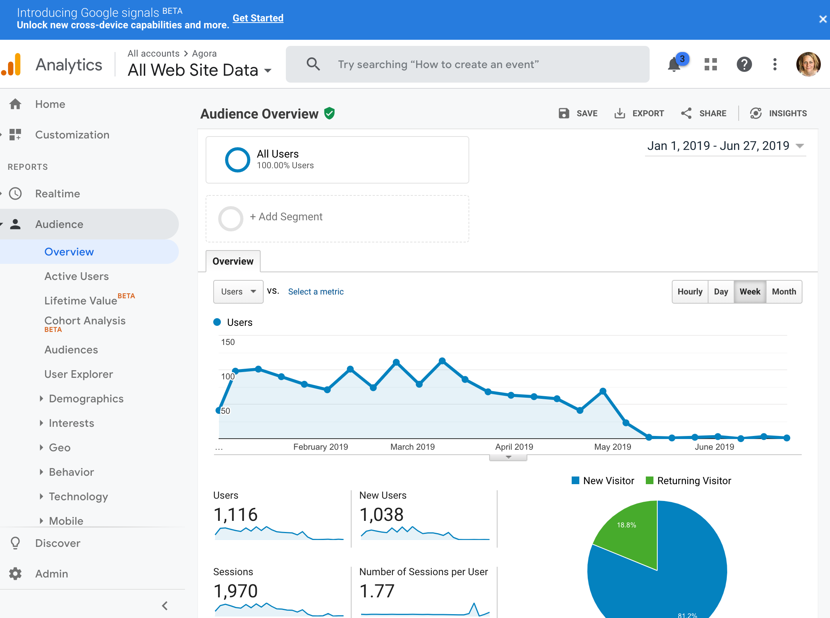Viewport: 830px width, 618px height.
Task: Click into the Analytics search field
Action: [468, 64]
